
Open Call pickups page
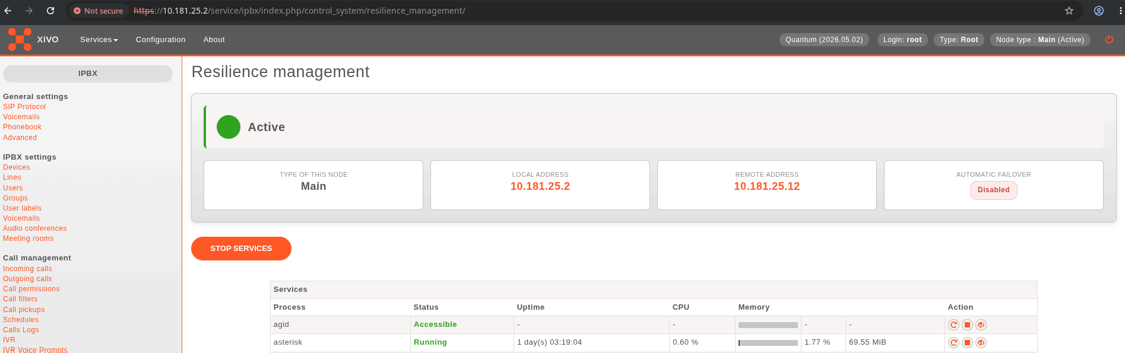[x=24, y=310]
